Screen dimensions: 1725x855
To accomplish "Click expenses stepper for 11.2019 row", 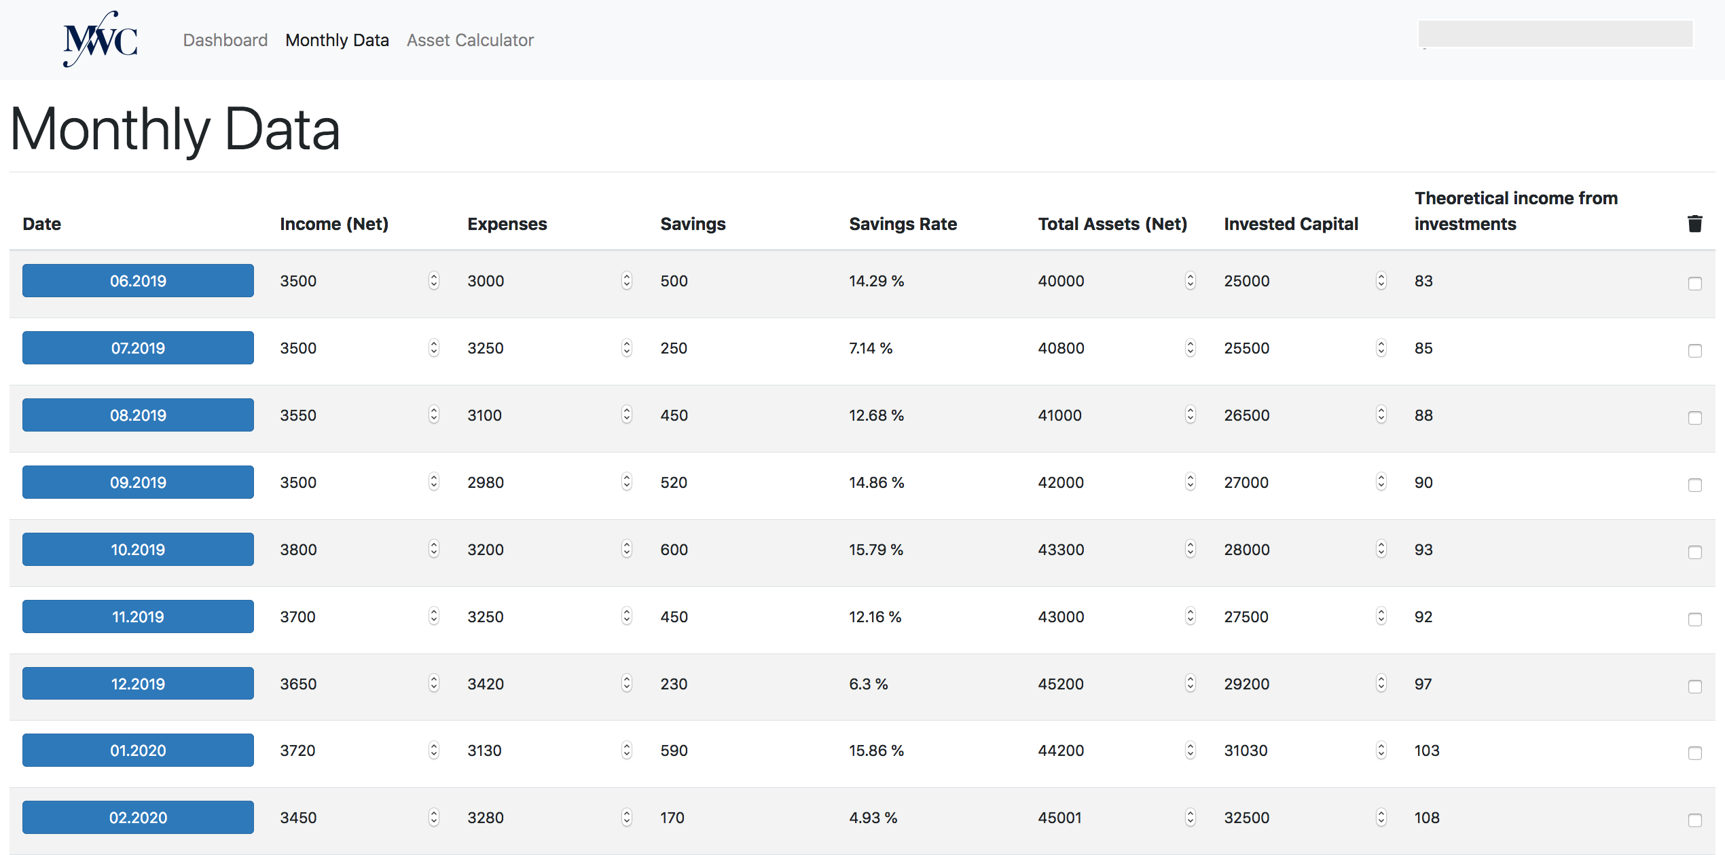I will click(627, 616).
